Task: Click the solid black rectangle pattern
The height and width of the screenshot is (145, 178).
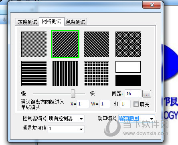Action: (x=128, y=80)
